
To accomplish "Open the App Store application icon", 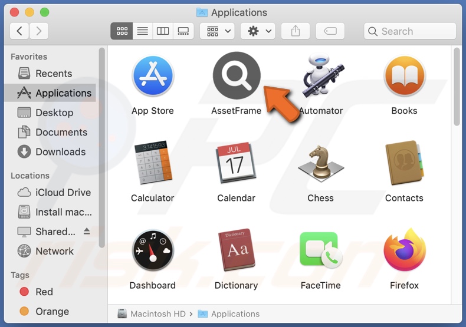I will click(x=153, y=75).
